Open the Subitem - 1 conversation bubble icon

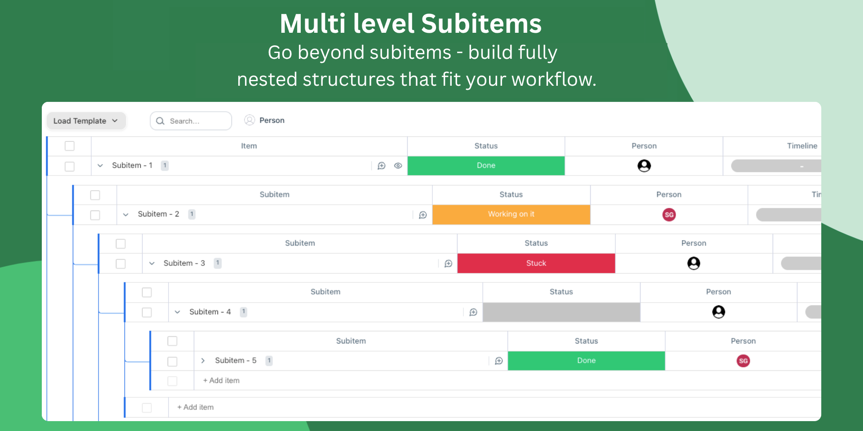tap(382, 166)
